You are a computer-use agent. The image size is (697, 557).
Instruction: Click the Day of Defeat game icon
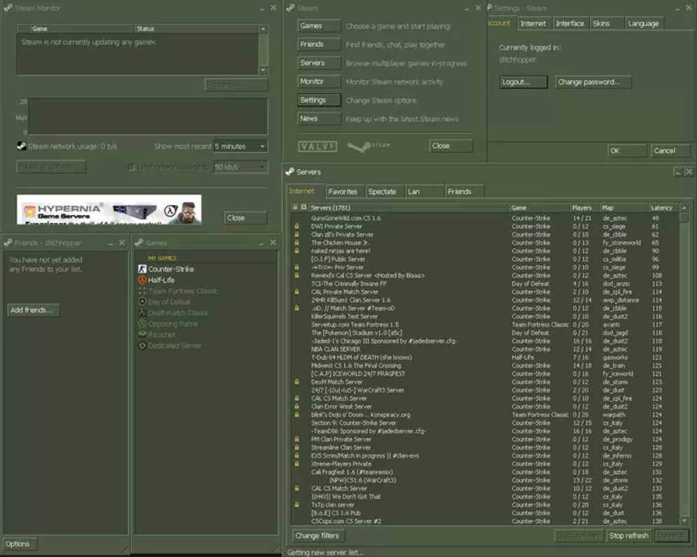tap(142, 302)
